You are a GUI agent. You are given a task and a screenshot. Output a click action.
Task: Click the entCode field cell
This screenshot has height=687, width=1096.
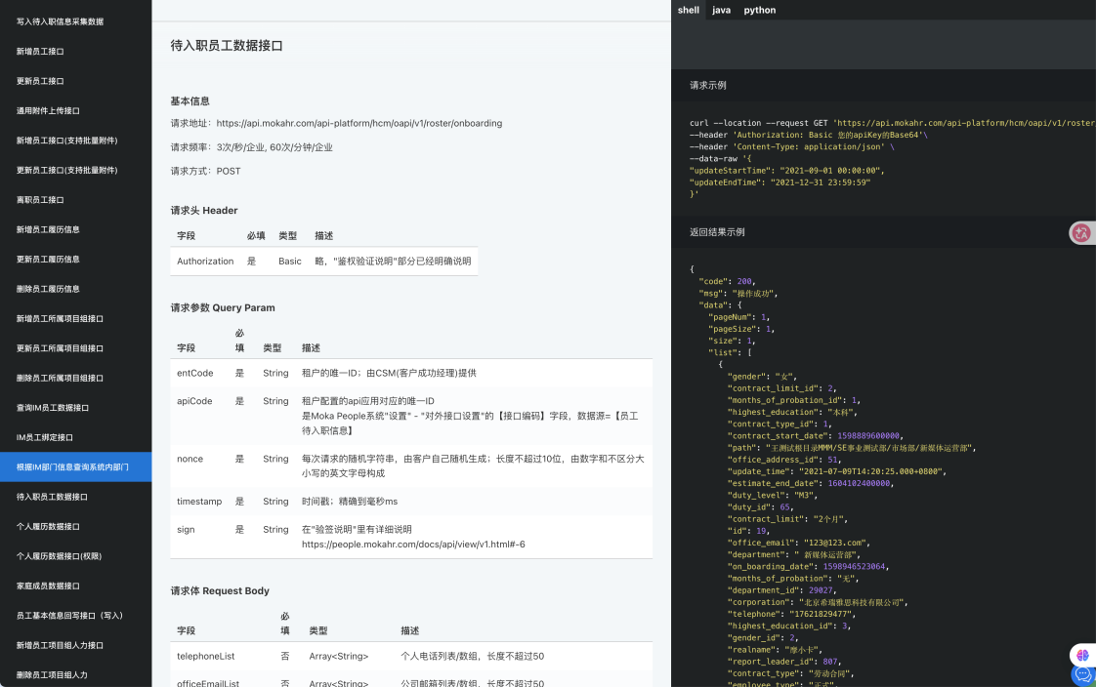tap(195, 373)
